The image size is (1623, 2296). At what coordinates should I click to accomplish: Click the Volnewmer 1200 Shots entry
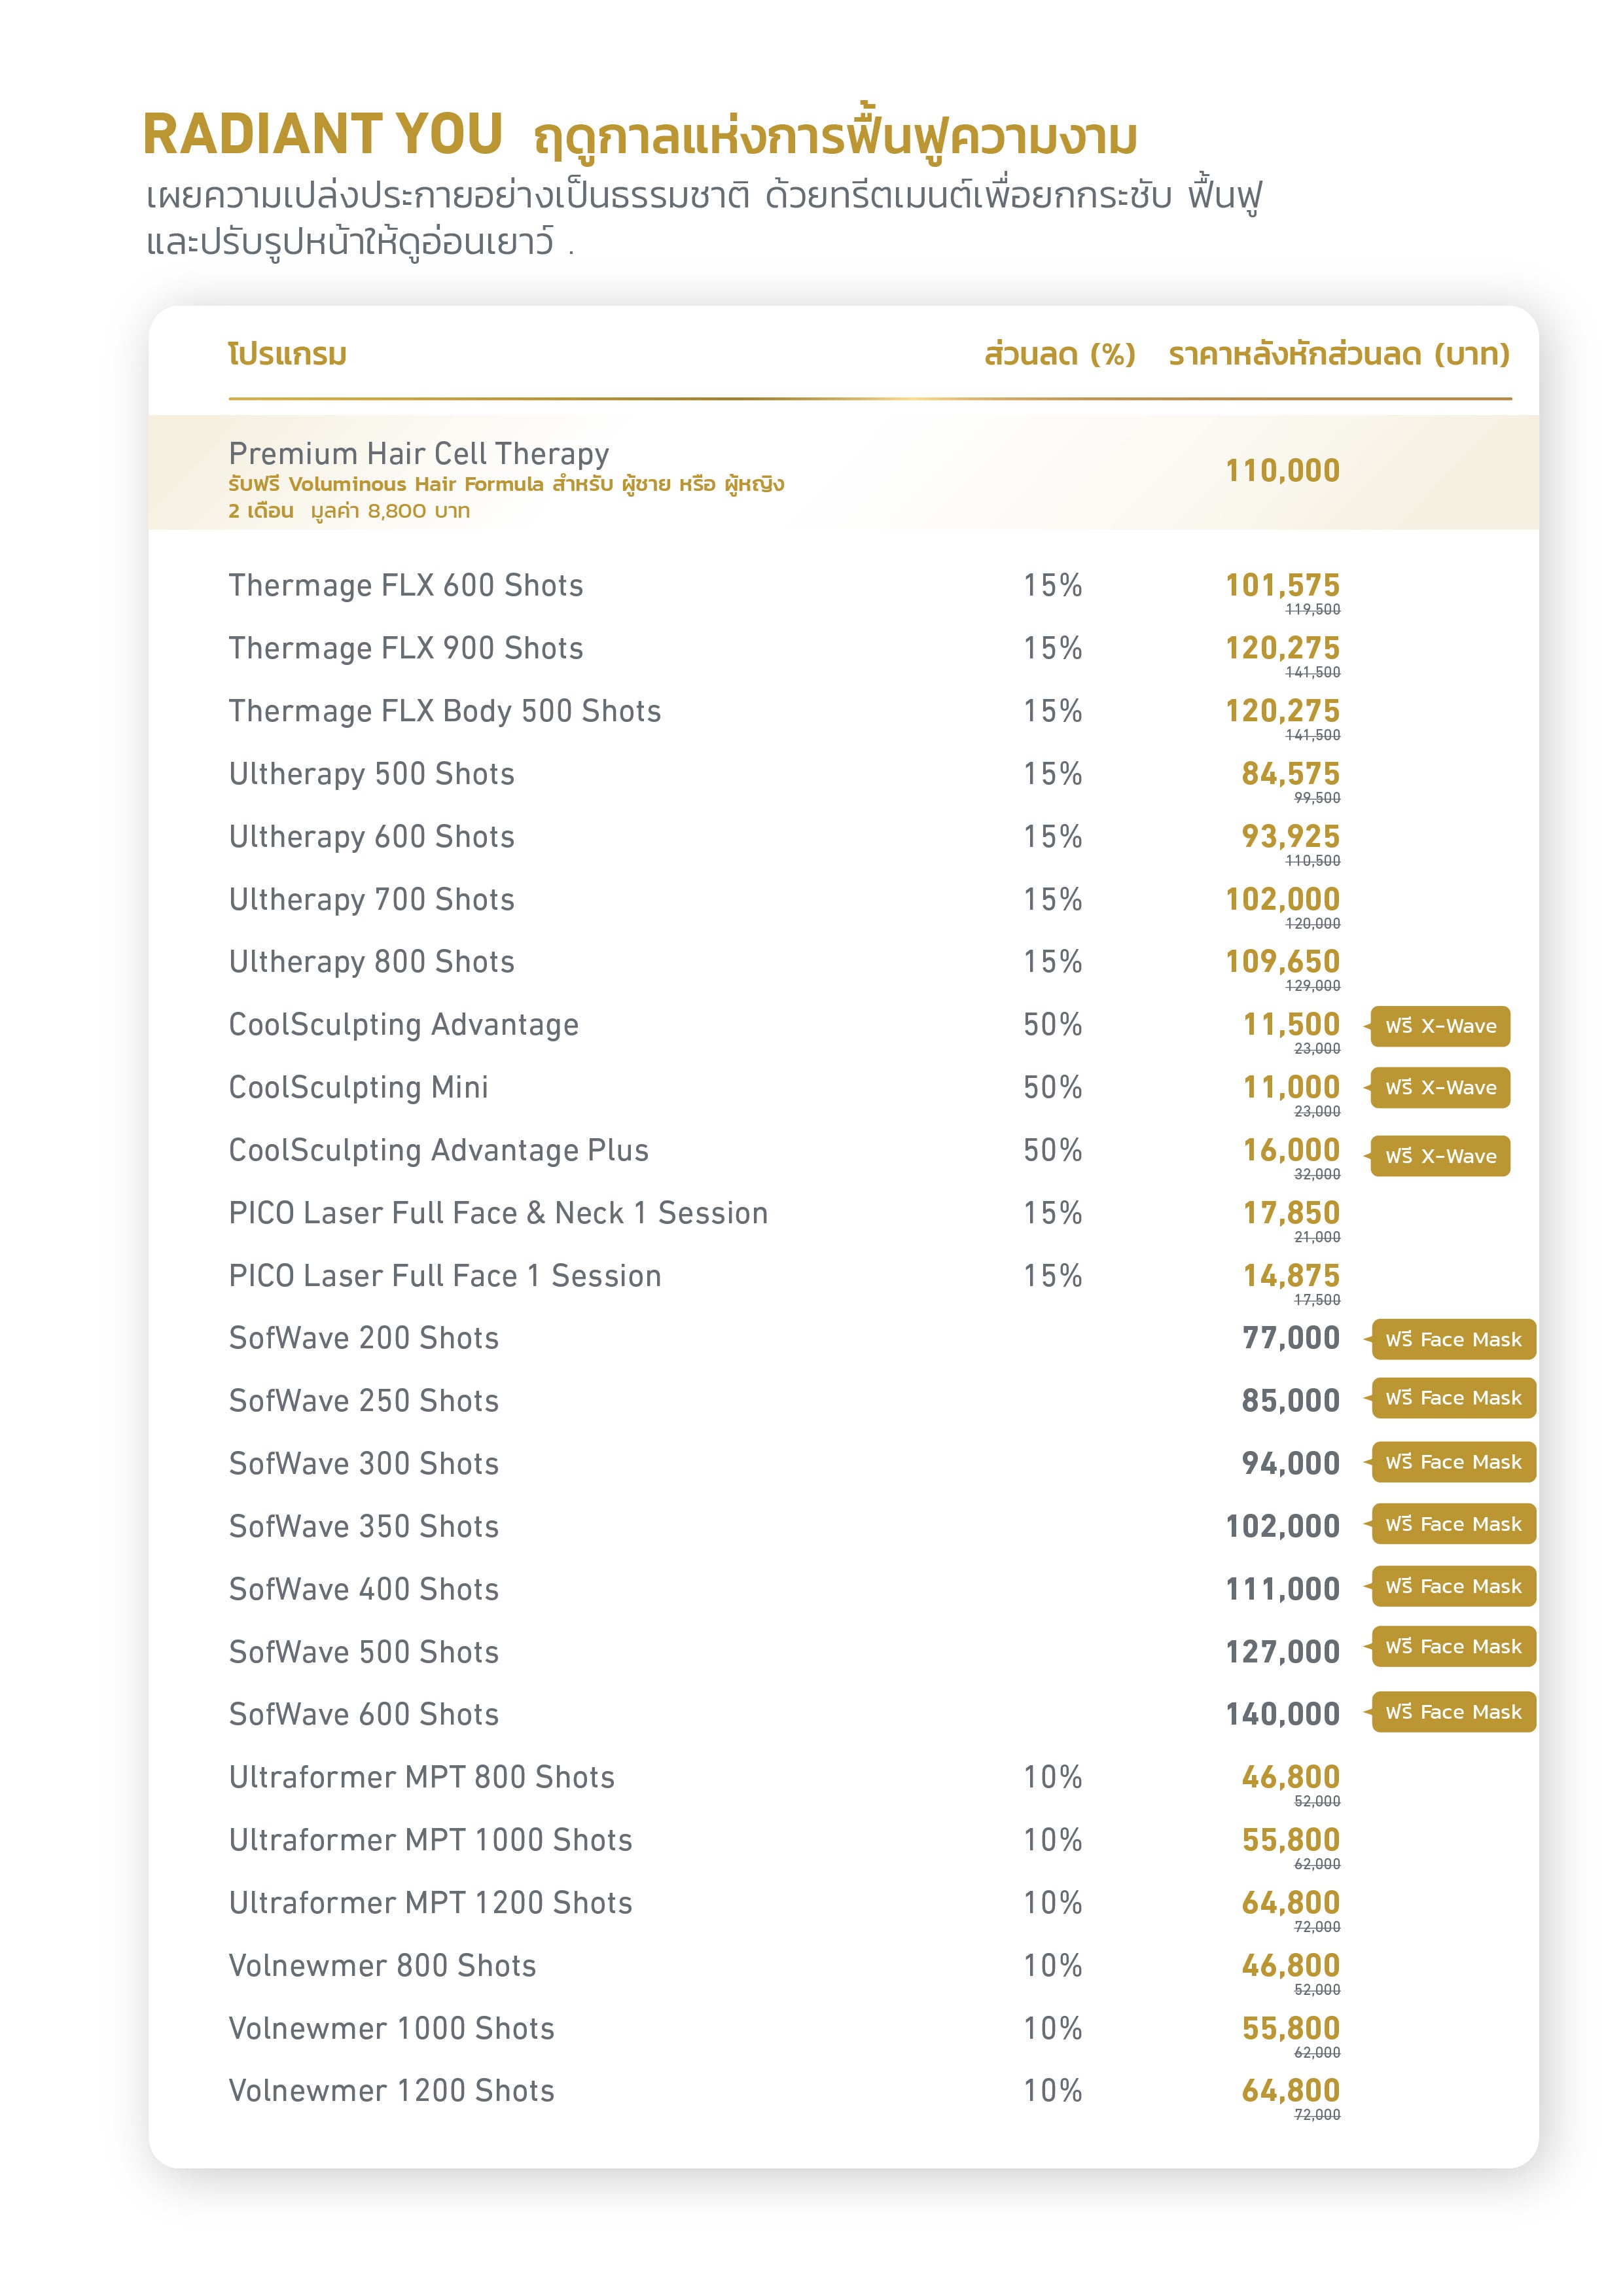pos(391,2090)
